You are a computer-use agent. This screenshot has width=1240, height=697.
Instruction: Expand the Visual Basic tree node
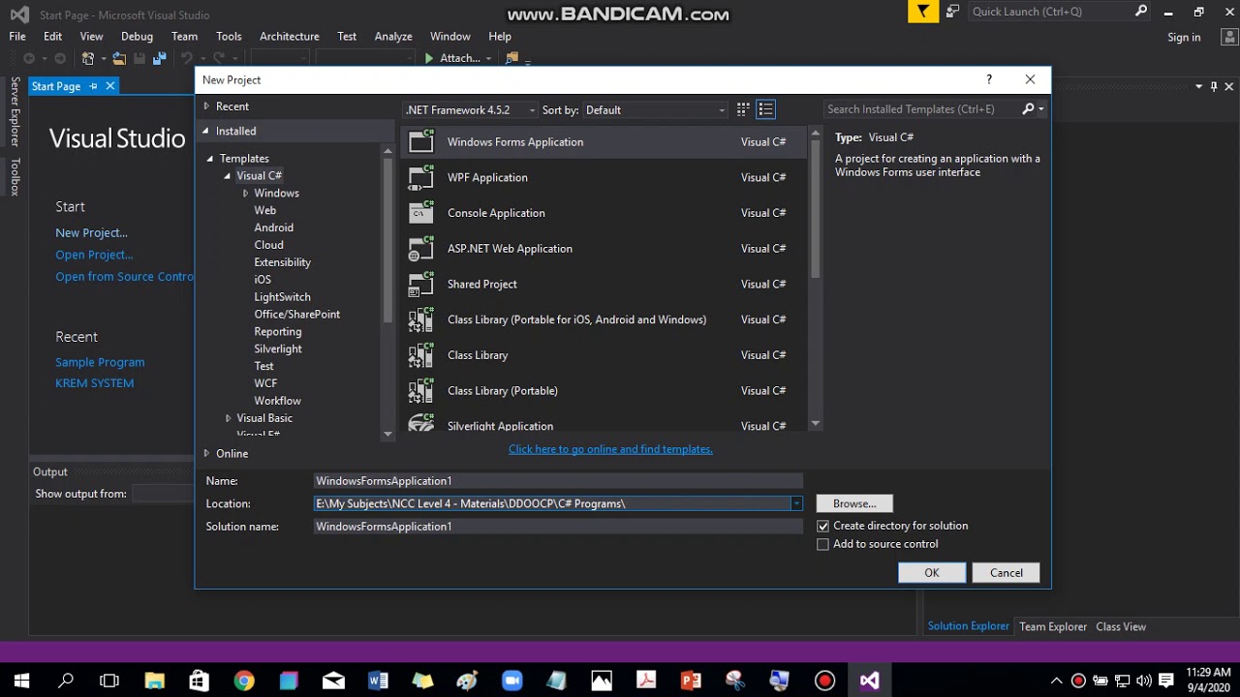pyautogui.click(x=229, y=418)
